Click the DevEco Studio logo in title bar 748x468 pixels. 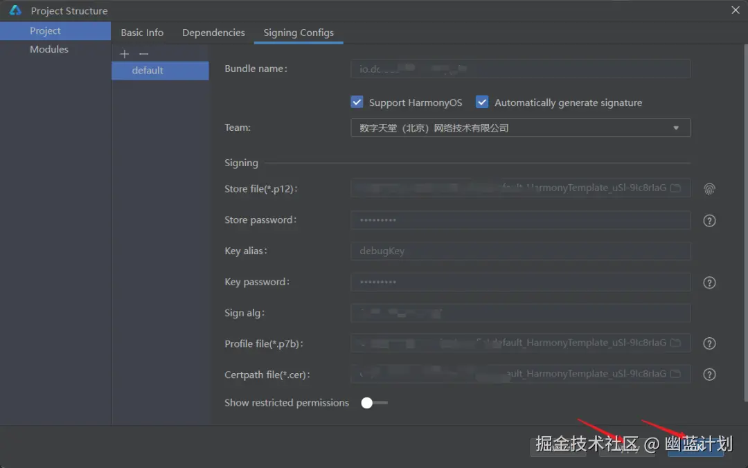15,10
